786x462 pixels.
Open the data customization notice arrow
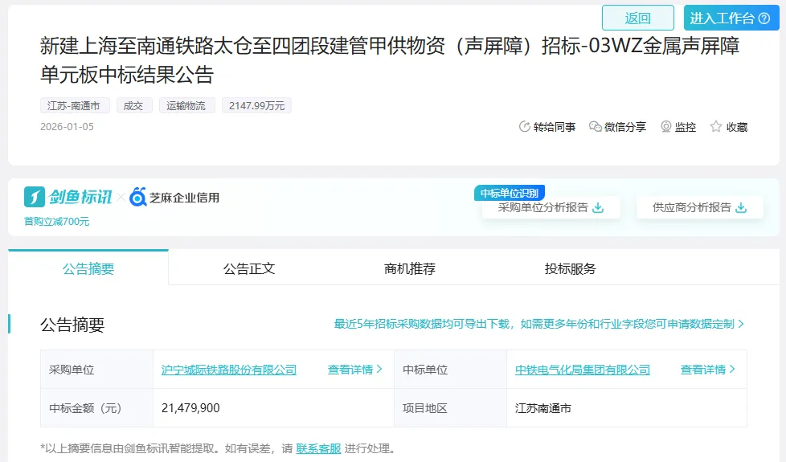tap(741, 324)
